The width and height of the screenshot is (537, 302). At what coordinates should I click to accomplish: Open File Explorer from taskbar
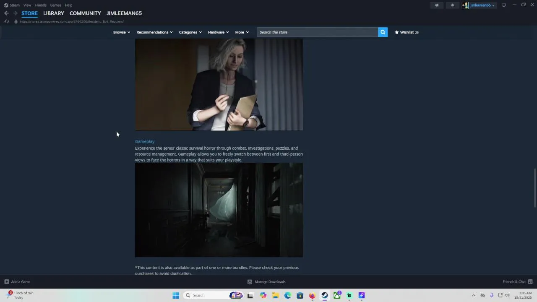(x=275, y=295)
